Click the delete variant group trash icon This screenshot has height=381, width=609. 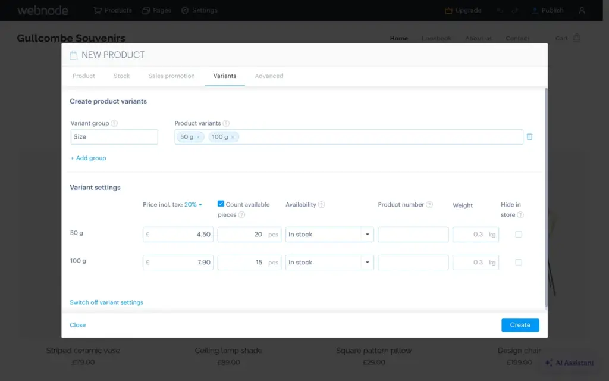tap(529, 136)
